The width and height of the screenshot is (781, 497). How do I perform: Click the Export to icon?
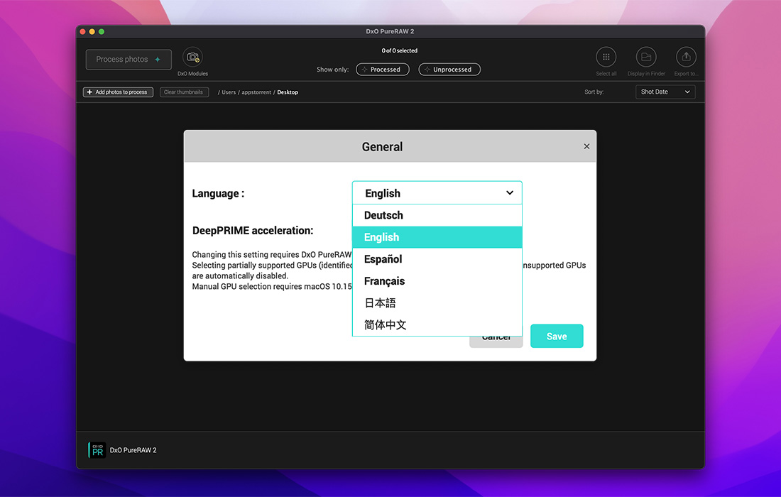(686, 58)
